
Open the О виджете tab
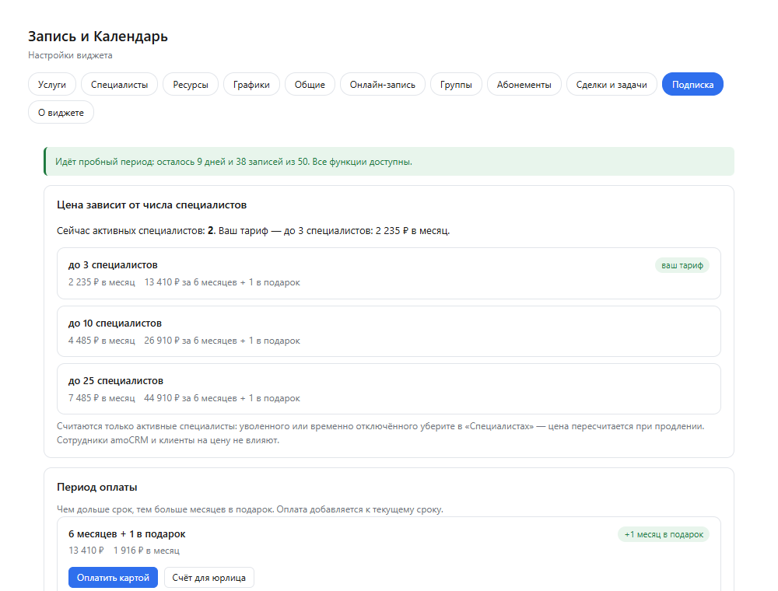(61, 112)
